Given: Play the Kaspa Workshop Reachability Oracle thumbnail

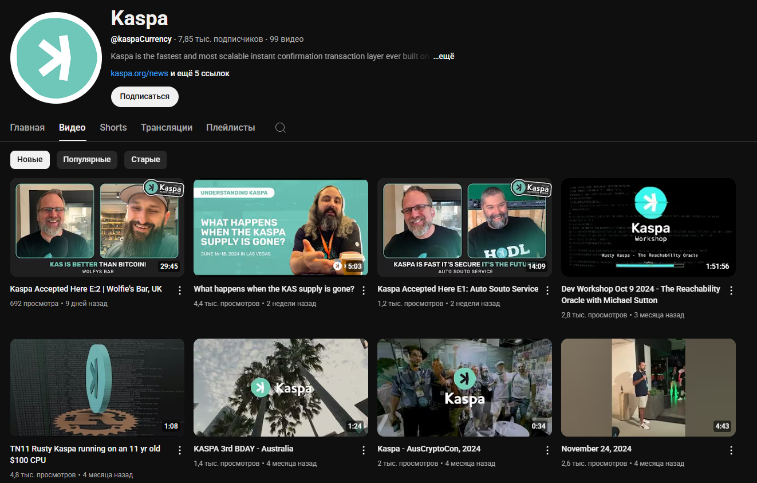Looking at the screenshot, I should (x=648, y=227).
